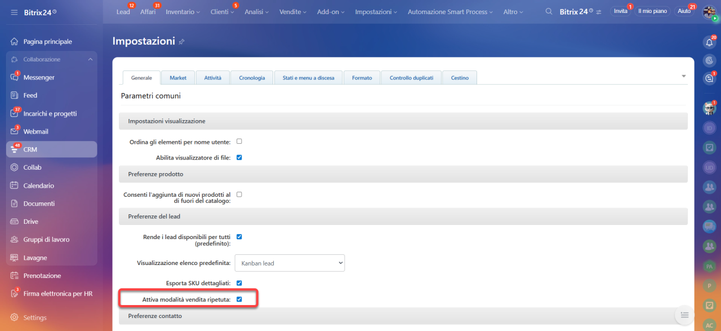Image resolution: width=721 pixels, height=331 pixels.
Task: Uncheck Abilita visualizzatore di file
Action: [x=239, y=157]
